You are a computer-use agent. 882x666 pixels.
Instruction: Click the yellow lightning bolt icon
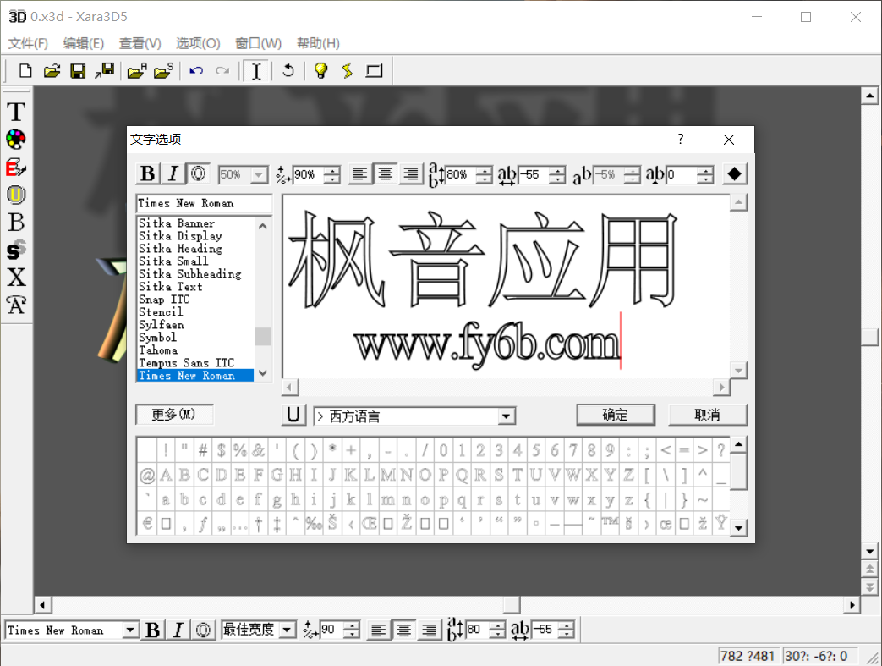[348, 71]
